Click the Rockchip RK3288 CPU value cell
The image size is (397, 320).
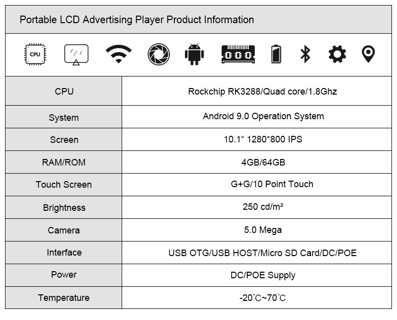257,91
